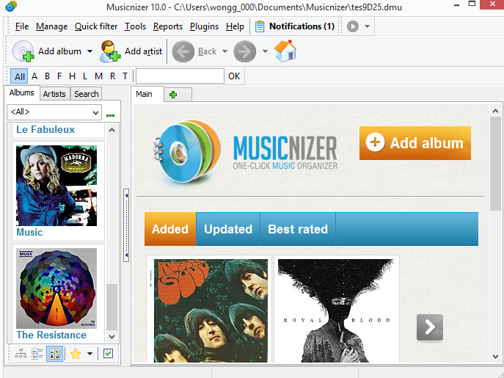Click album list scroll up arrow

click(112, 131)
